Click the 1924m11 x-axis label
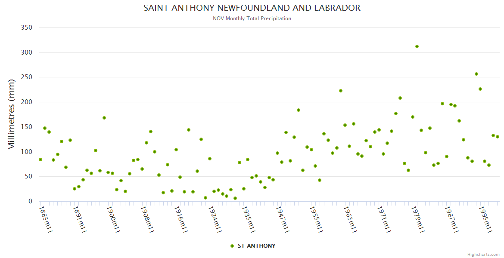This screenshot has height=258, width=504. (215, 219)
